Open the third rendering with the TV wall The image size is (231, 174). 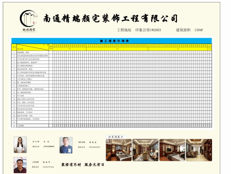pyautogui.click(x=172, y=150)
